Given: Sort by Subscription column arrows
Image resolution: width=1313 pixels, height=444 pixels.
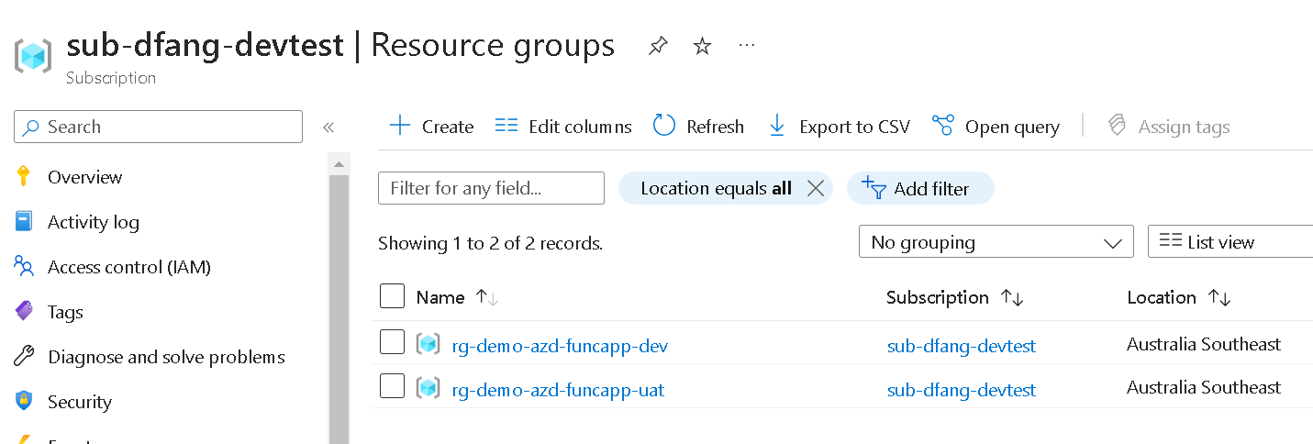Looking at the screenshot, I should [1012, 297].
